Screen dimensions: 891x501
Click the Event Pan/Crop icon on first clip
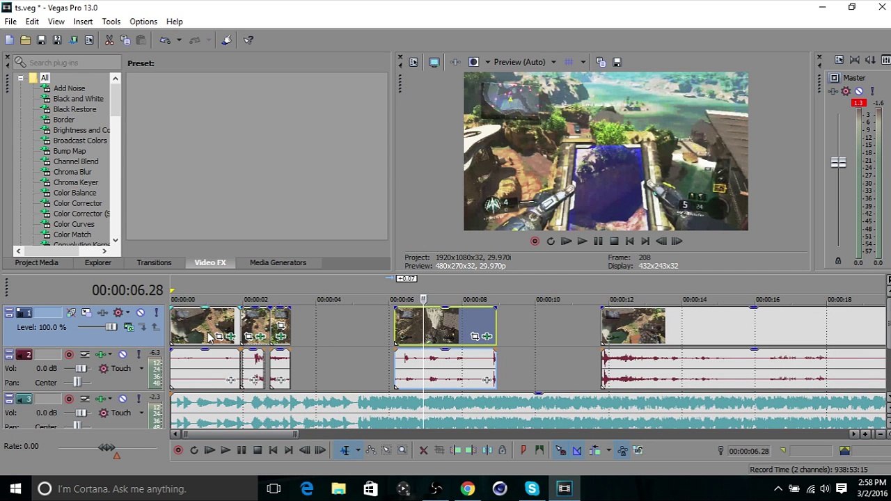pos(219,337)
